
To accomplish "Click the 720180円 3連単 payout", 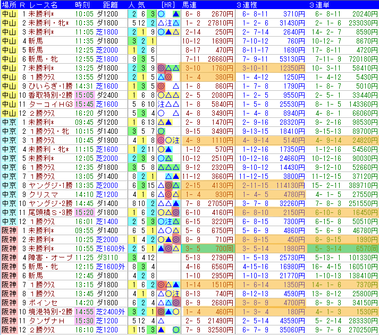I will click(363, 59).
